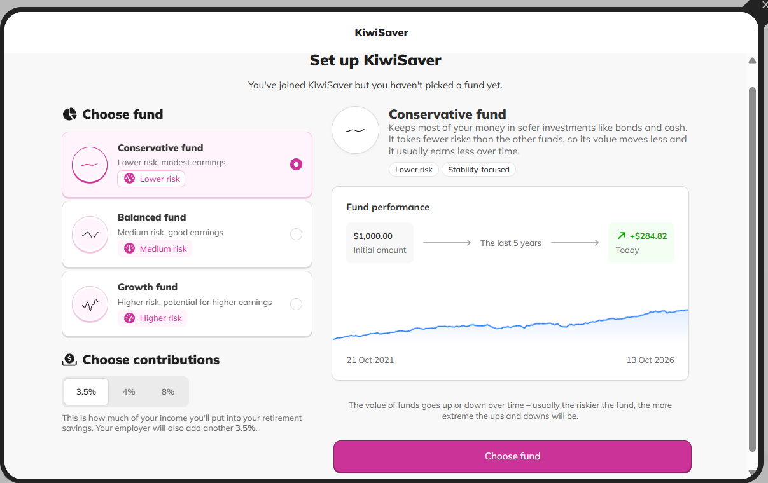Viewport: 768px width, 483px height.
Task: Click the Choose fund button
Action: click(512, 456)
